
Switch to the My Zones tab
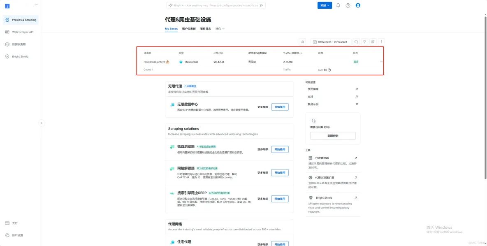point(171,28)
